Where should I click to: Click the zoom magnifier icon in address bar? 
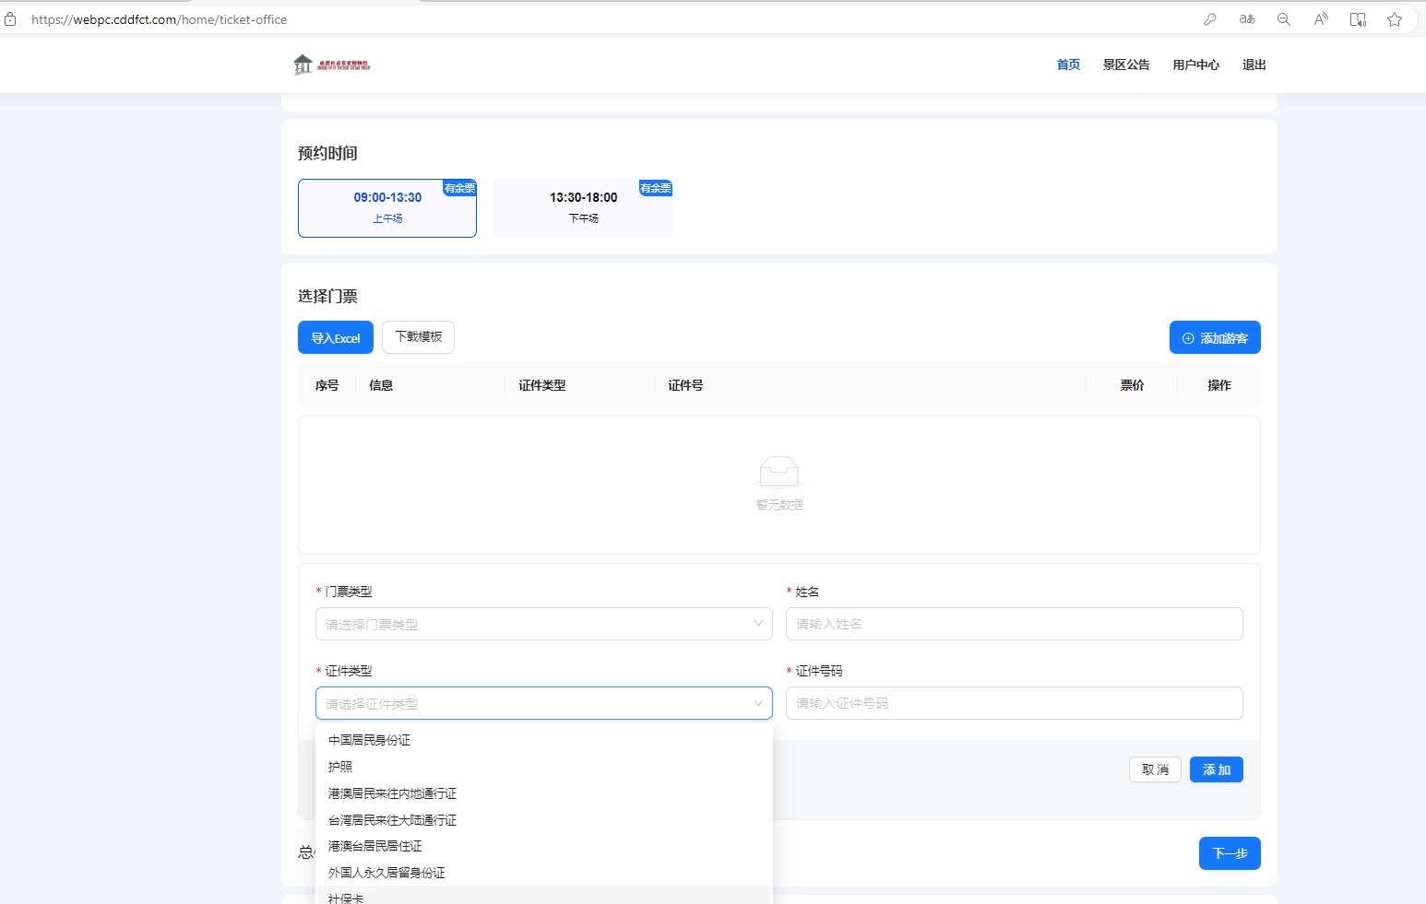click(1283, 19)
